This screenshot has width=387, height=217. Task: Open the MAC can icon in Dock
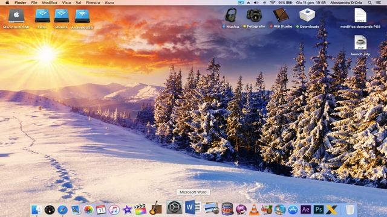coord(227,209)
